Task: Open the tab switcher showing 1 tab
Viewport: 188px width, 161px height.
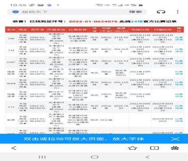Action: (154, 148)
